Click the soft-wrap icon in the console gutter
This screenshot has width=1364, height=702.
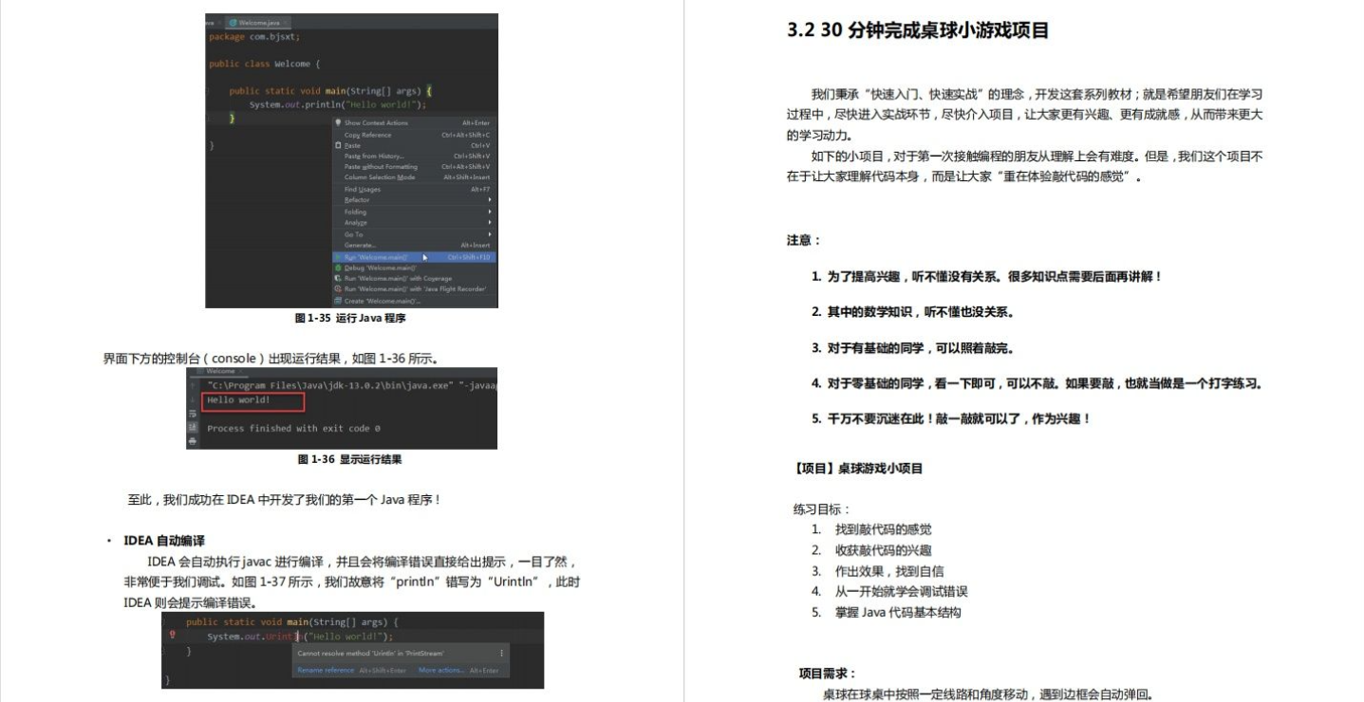click(x=192, y=414)
